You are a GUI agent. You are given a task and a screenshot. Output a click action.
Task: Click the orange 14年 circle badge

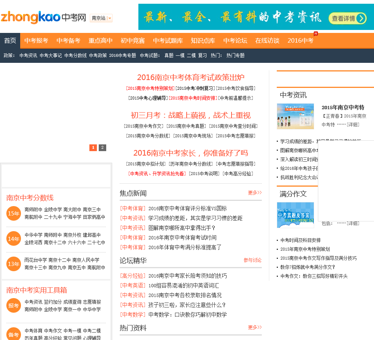(13, 239)
